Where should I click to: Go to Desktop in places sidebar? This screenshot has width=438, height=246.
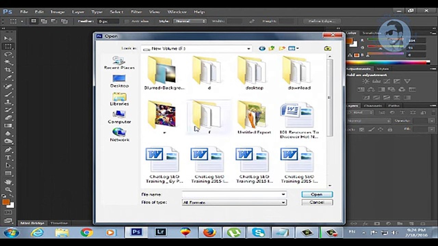[x=119, y=81]
